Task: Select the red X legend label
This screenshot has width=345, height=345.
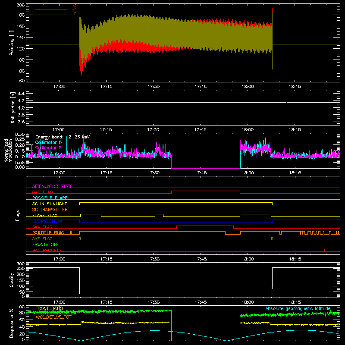Action: pyautogui.click(x=75, y=7)
